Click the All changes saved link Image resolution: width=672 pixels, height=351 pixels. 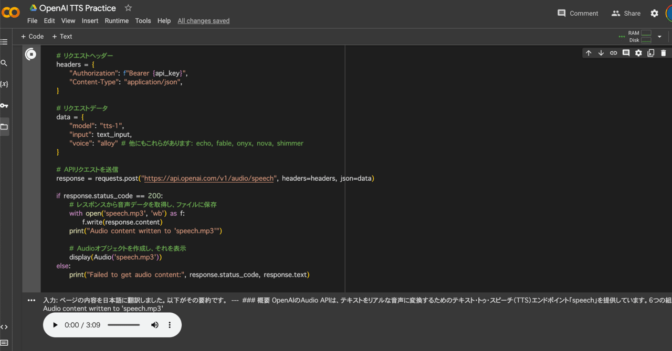tap(204, 20)
